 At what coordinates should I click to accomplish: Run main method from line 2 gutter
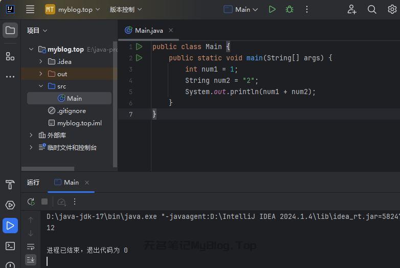pos(139,58)
